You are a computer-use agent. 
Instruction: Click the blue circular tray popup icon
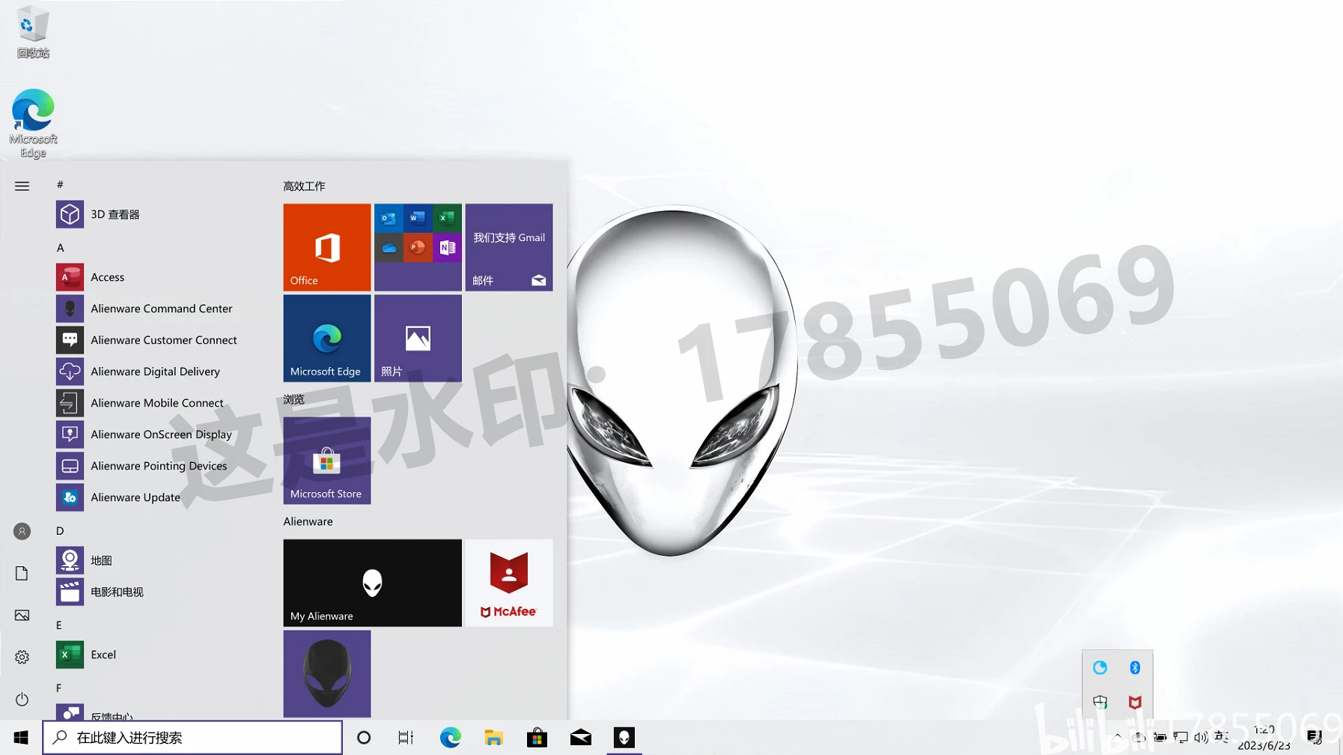point(1100,667)
